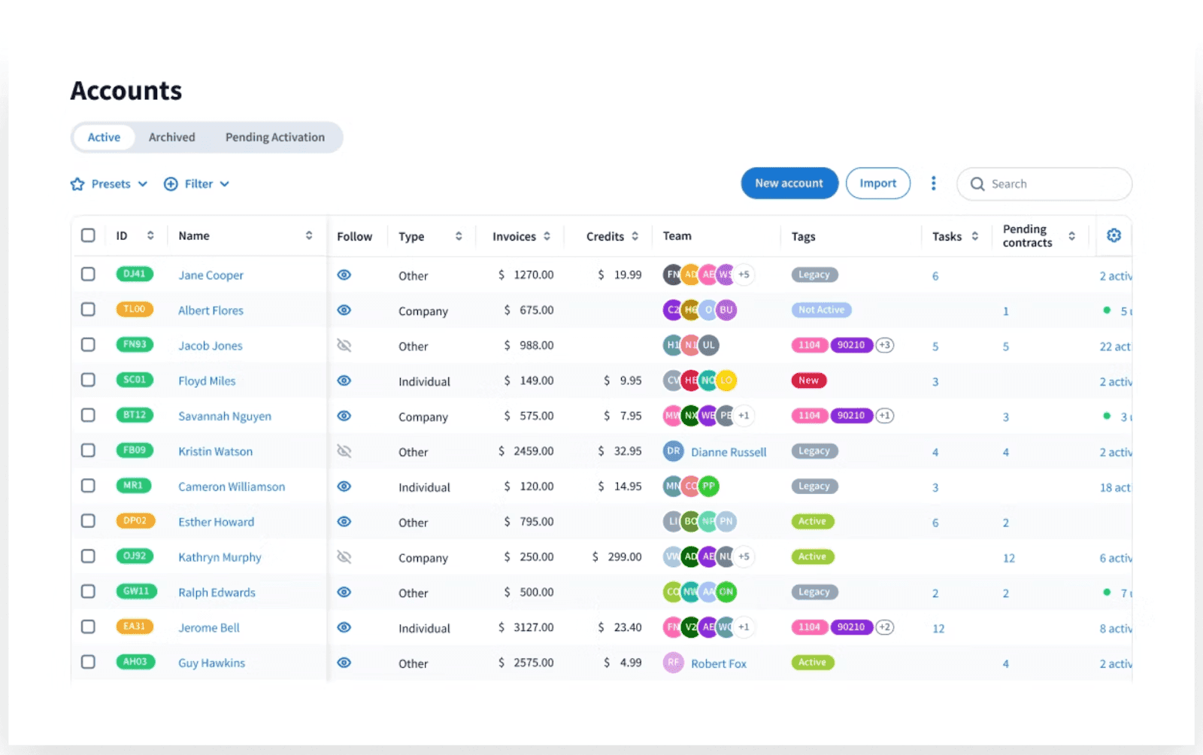Click the +5 team avatar overflow on Jane Cooper's row

(x=744, y=274)
